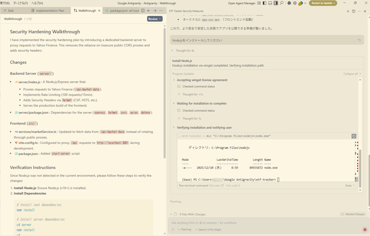Open Checked command status under Accepting winget
Screen dimensions: 370x236
point(196,86)
